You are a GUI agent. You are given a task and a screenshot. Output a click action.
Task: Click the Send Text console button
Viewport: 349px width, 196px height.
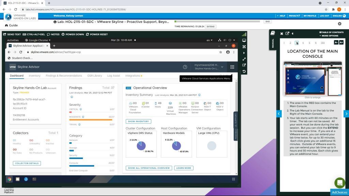click(12, 34)
